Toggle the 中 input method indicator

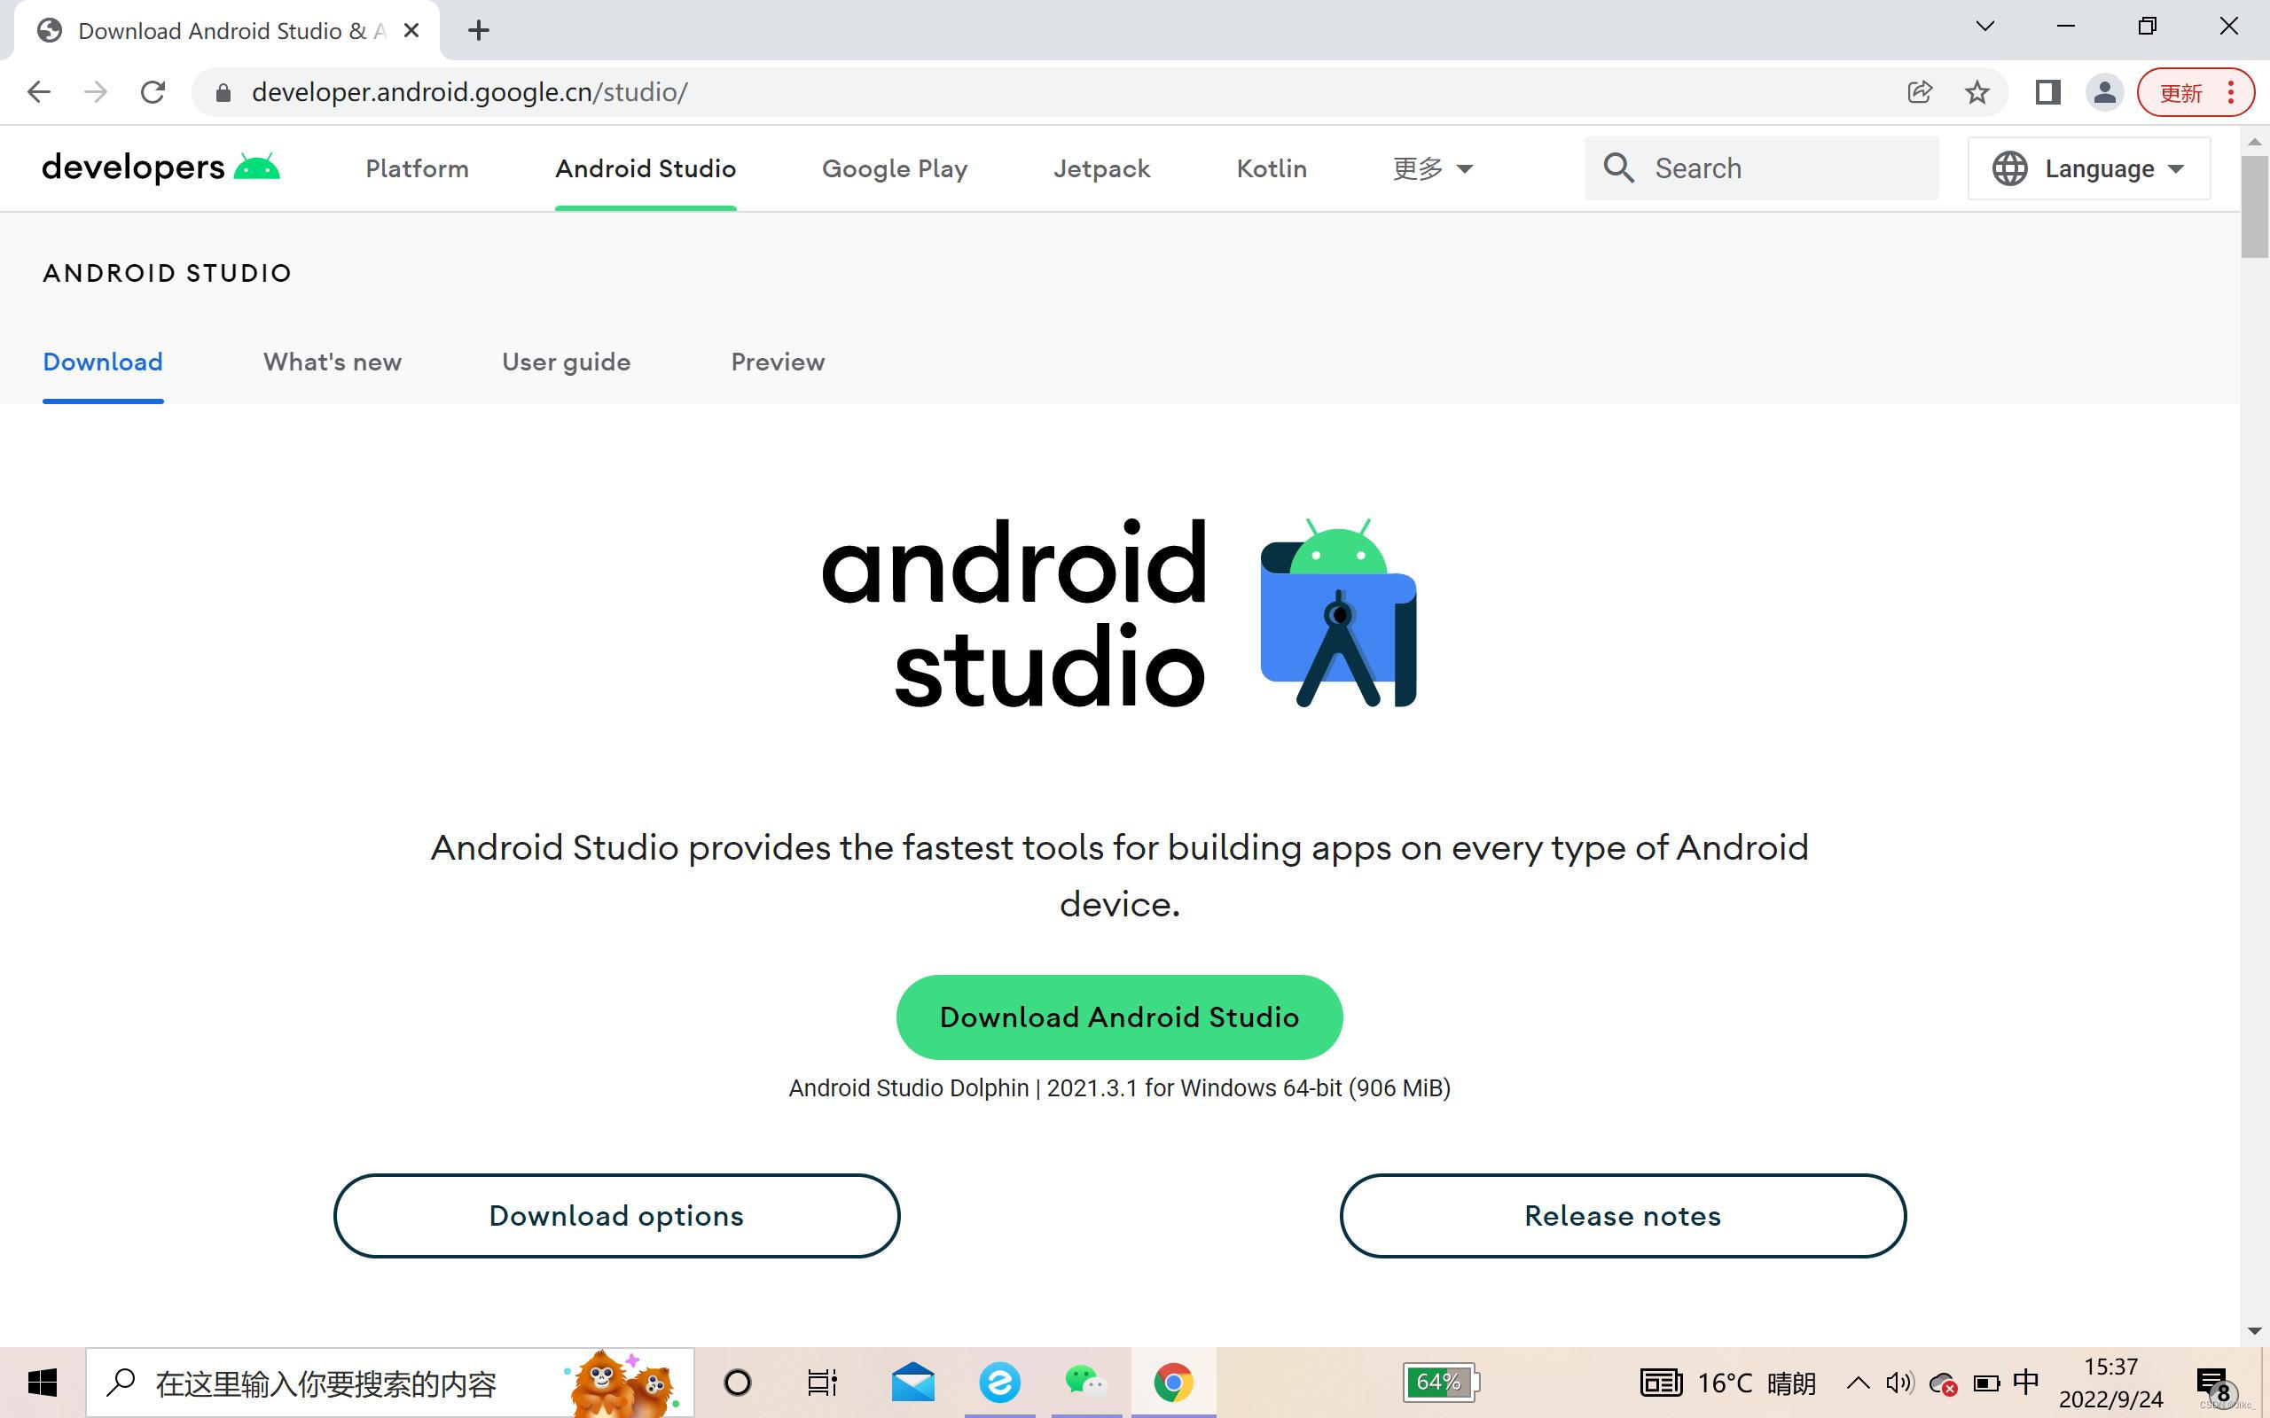click(2026, 1382)
